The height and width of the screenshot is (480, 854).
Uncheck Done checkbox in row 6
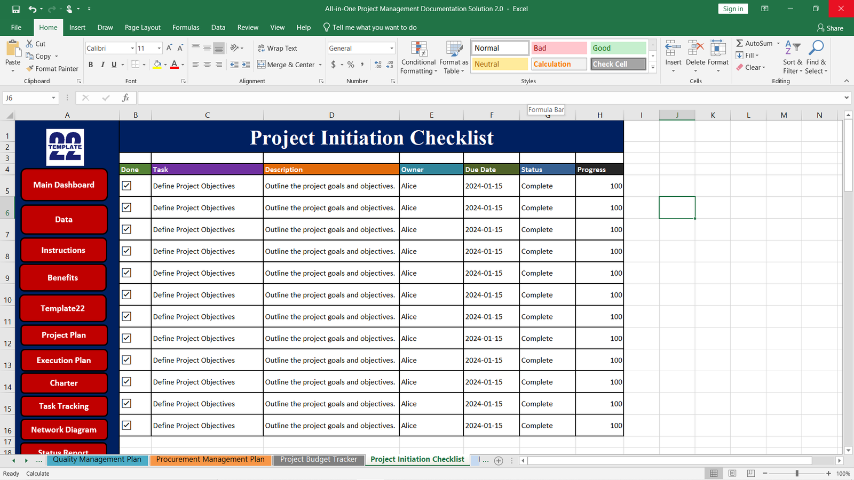(126, 207)
